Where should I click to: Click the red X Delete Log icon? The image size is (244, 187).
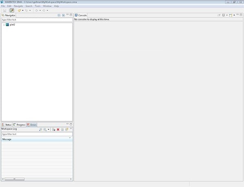[x=58, y=129]
